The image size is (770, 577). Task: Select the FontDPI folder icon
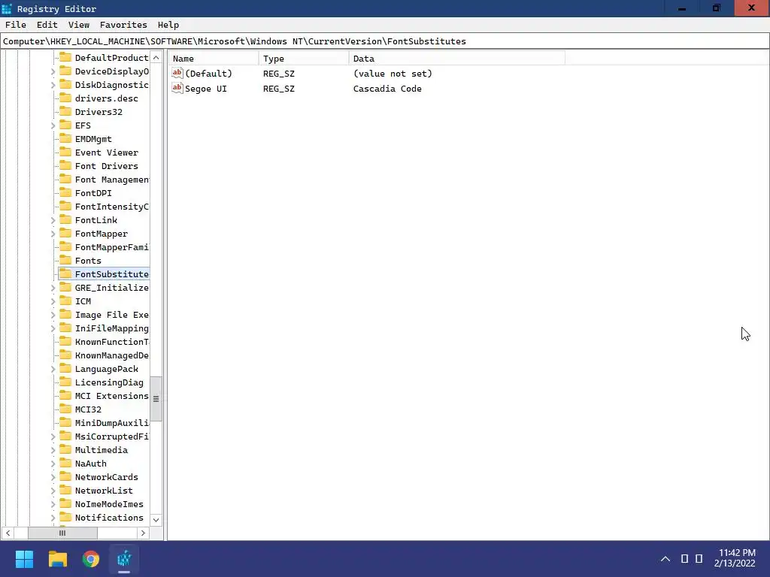pyautogui.click(x=65, y=192)
